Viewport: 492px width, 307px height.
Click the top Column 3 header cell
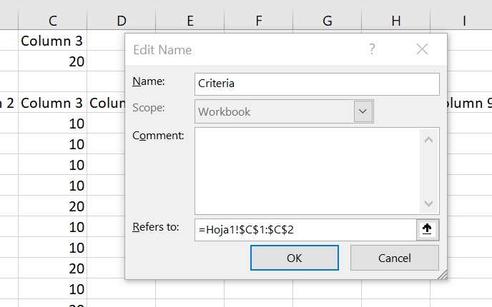point(53,41)
